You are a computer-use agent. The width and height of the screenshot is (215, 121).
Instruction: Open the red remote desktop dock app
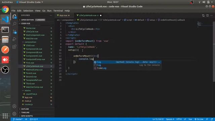click(x=5, y=60)
